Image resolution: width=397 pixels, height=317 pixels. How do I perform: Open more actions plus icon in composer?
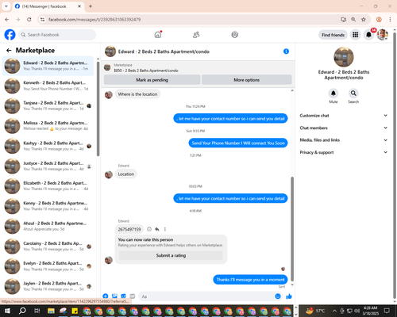click(106, 296)
